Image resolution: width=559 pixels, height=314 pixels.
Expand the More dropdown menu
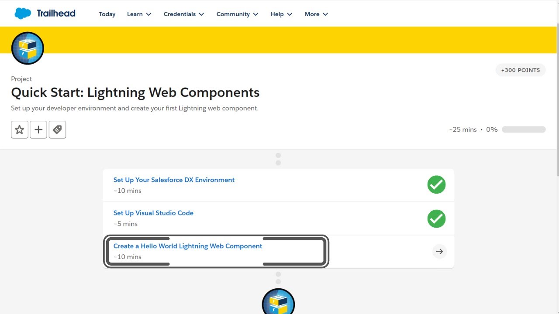[x=316, y=14]
